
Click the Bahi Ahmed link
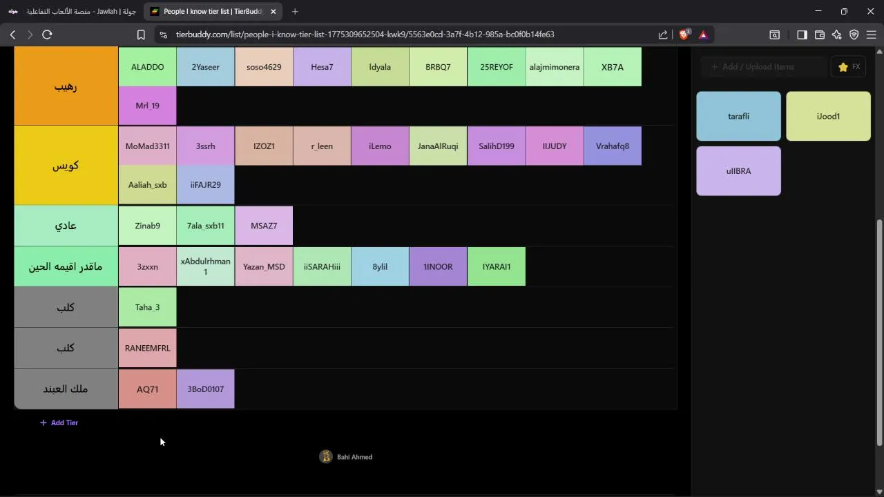[x=354, y=457]
